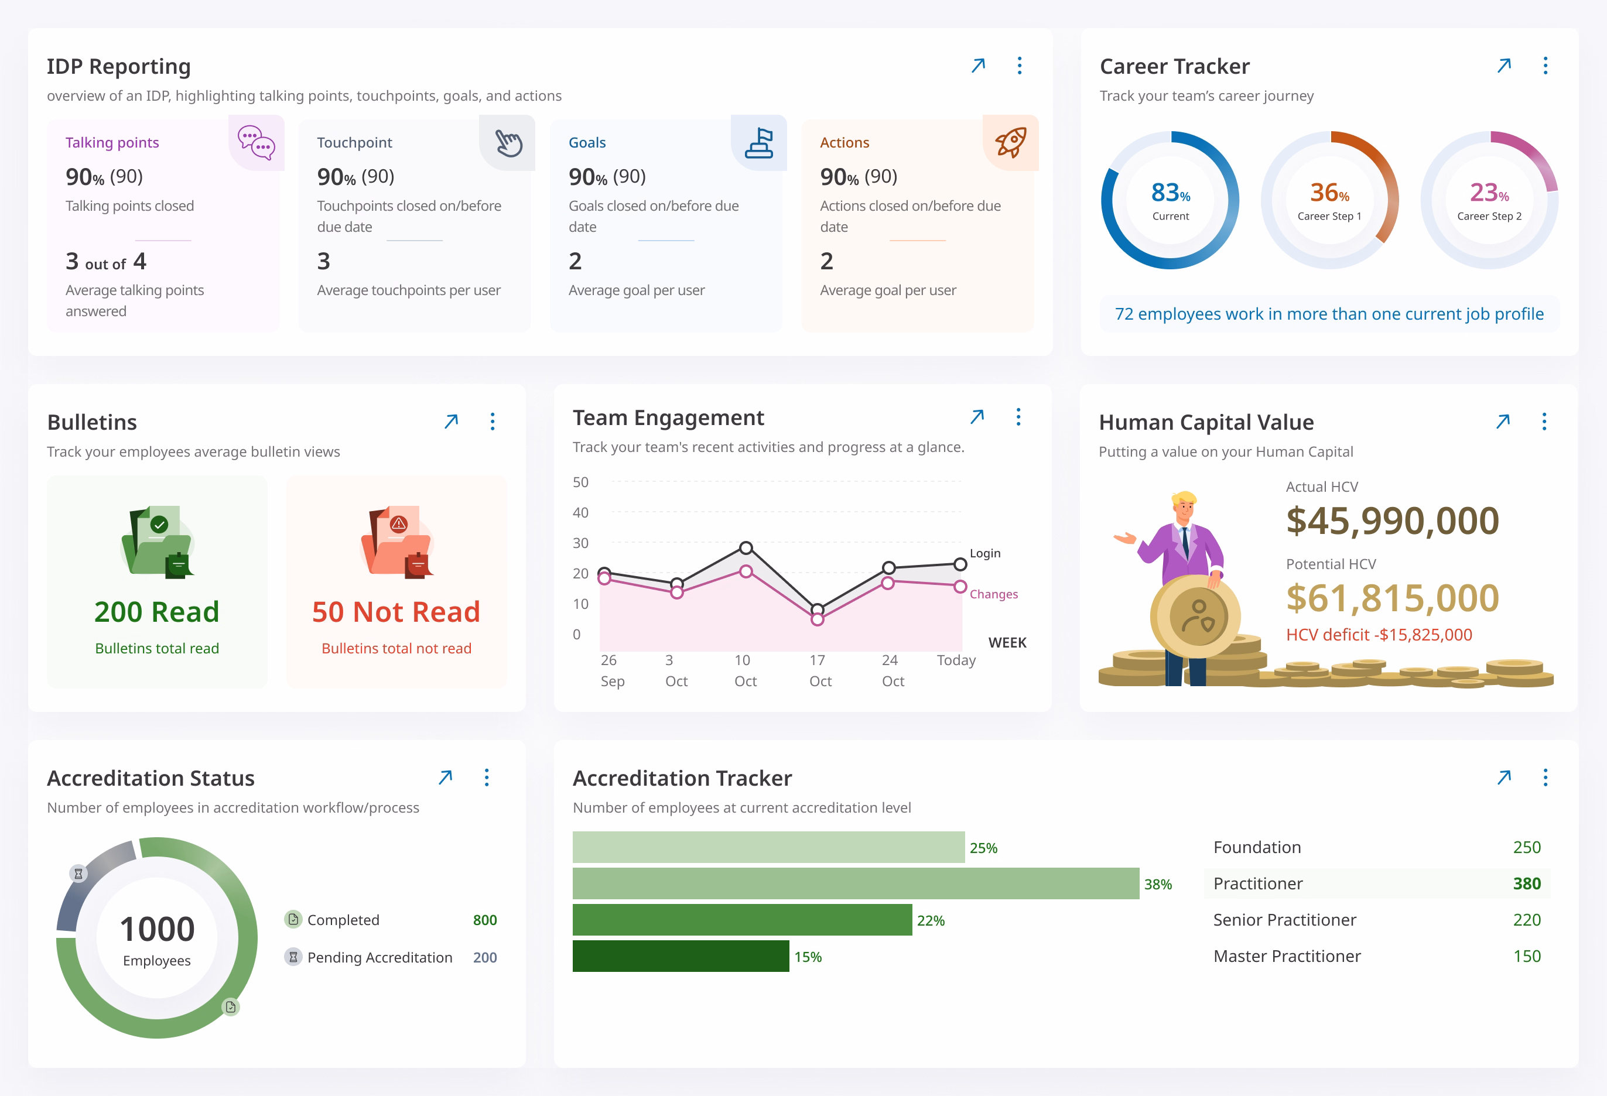
Task: Select the highlighted Practitioner row
Action: pyautogui.click(x=1377, y=883)
